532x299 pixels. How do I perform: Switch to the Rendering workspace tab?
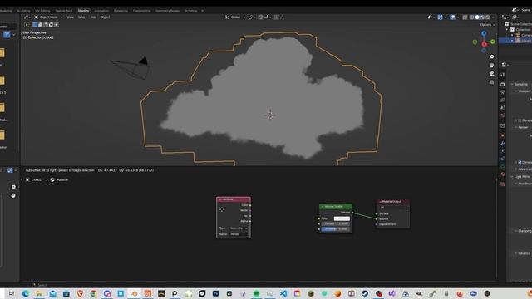(x=121, y=11)
